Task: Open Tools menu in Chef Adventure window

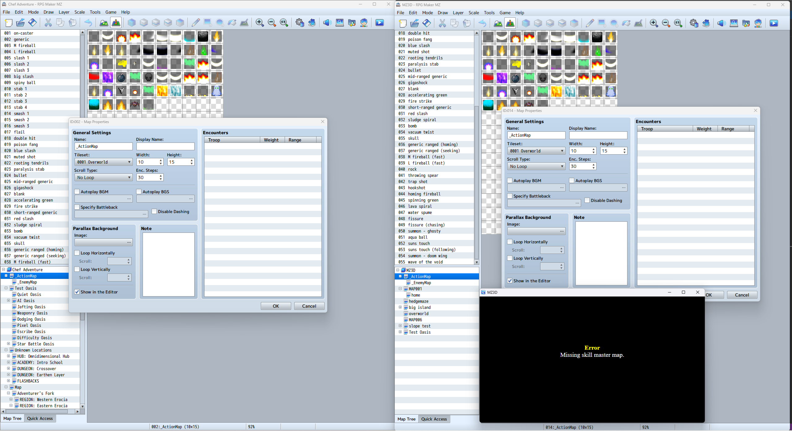Action: coord(95,12)
